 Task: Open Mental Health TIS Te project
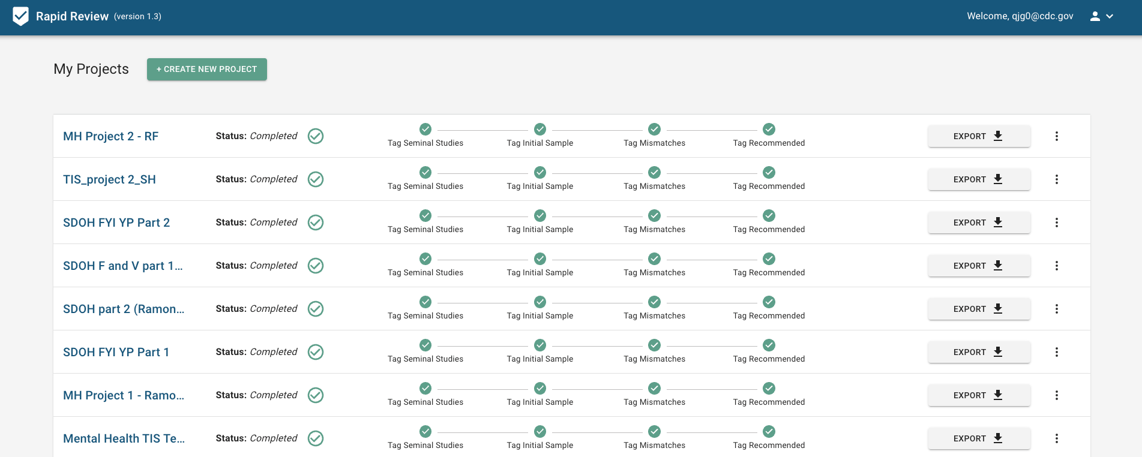[124, 438]
